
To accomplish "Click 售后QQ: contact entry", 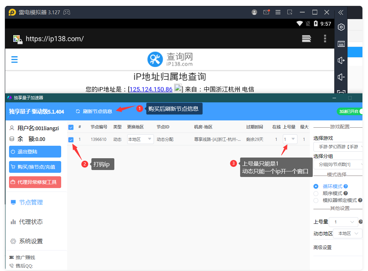I will pyautogui.click(x=21, y=266).
